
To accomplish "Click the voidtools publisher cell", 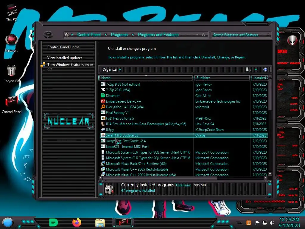I will [202, 107].
